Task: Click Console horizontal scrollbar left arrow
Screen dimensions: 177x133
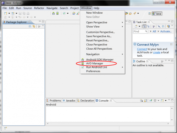Action: coord(48,124)
